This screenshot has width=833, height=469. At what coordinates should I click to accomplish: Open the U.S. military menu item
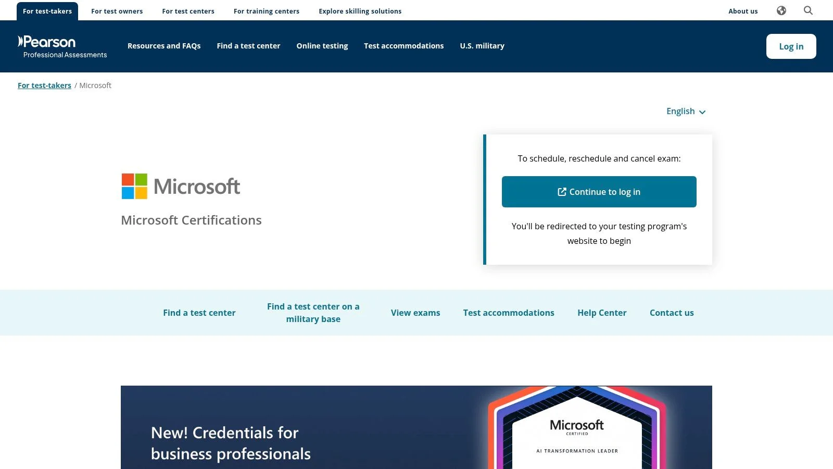pos(482,46)
